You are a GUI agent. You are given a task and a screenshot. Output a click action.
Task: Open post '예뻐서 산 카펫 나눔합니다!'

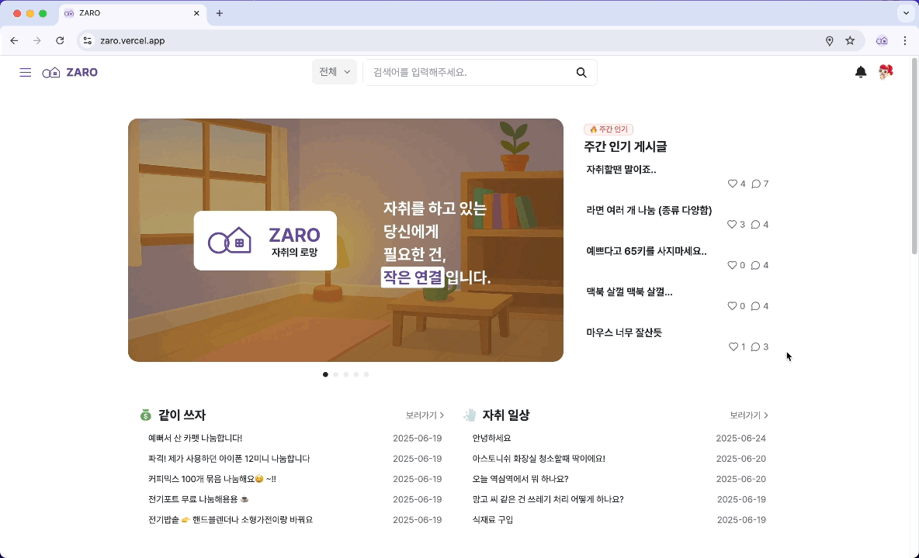195,438
